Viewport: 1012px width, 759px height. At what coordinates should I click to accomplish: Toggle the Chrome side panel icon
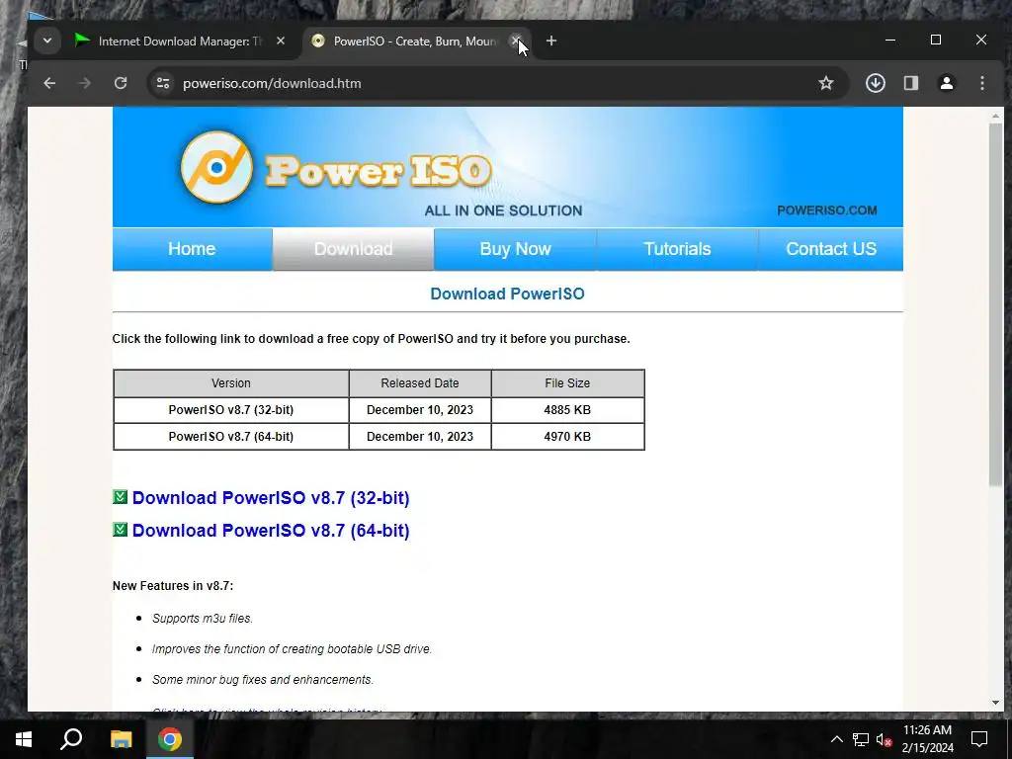pos(910,83)
